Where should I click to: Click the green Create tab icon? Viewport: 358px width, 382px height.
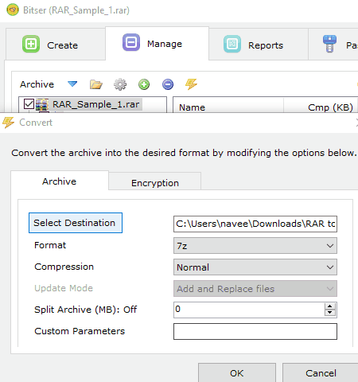click(x=31, y=44)
